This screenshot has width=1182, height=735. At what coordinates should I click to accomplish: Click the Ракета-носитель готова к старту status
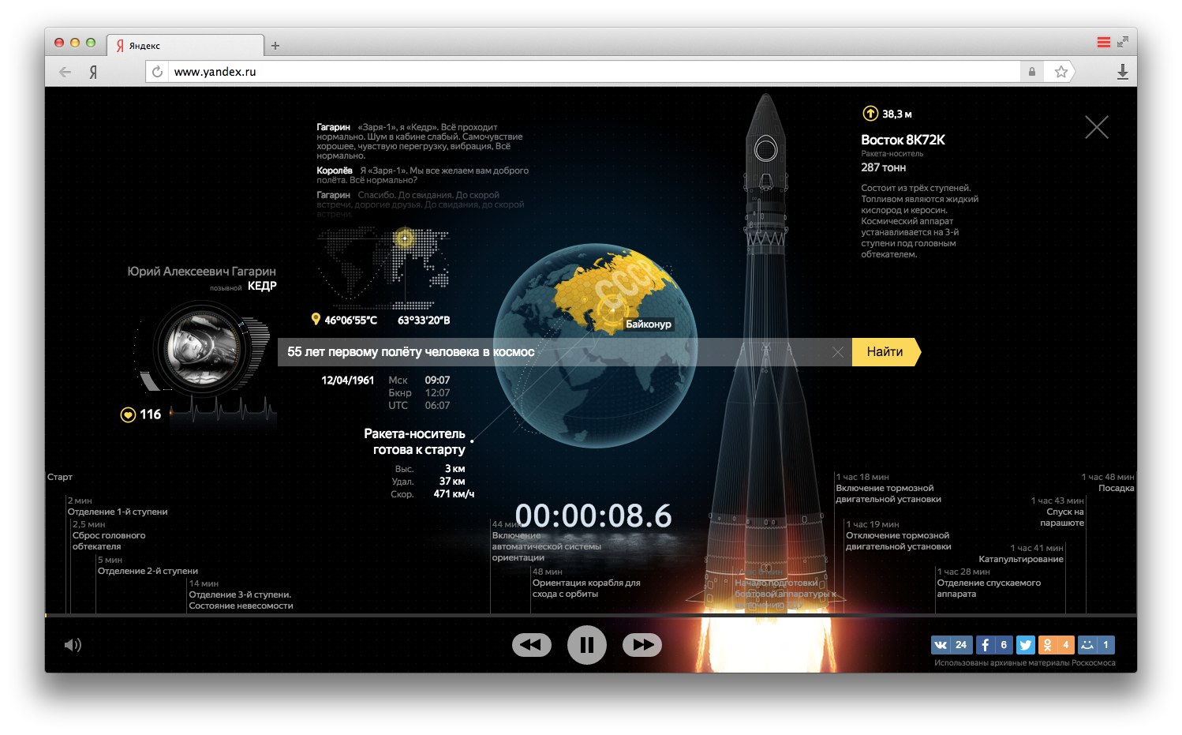pos(414,441)
